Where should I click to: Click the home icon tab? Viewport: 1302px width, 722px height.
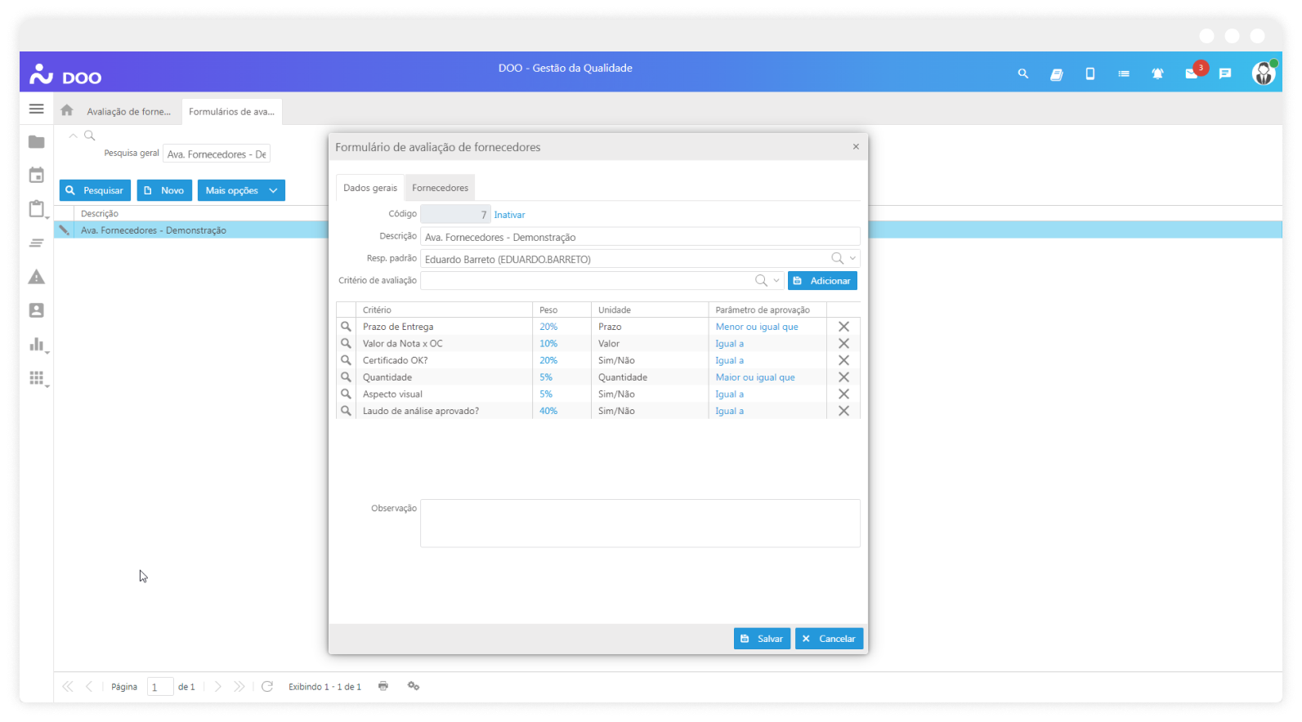[x=67, y=110]
